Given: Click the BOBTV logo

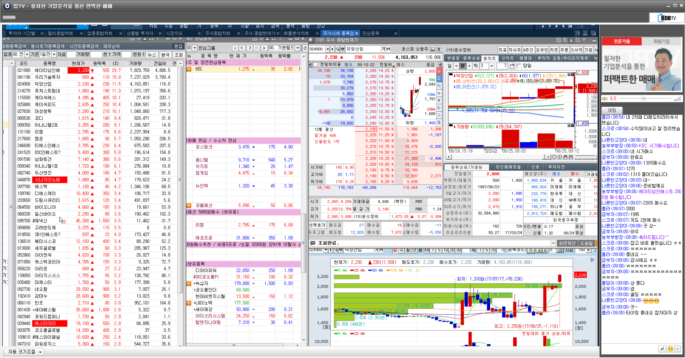Looking at the screenshot, I should [x=666, y=18].
